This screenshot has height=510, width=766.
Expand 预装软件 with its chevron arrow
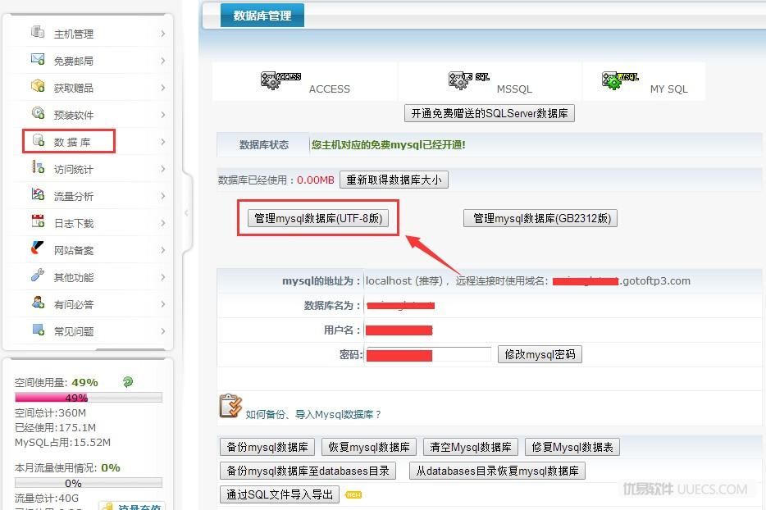(x=162, y=115)
